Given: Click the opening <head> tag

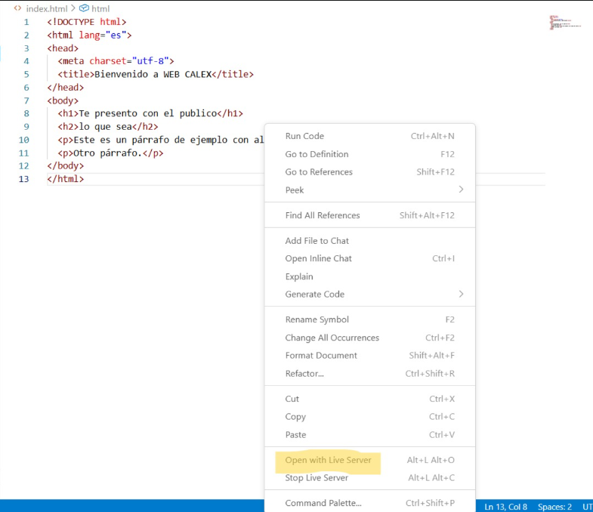Looking at the screenshot, I should 63,48.
